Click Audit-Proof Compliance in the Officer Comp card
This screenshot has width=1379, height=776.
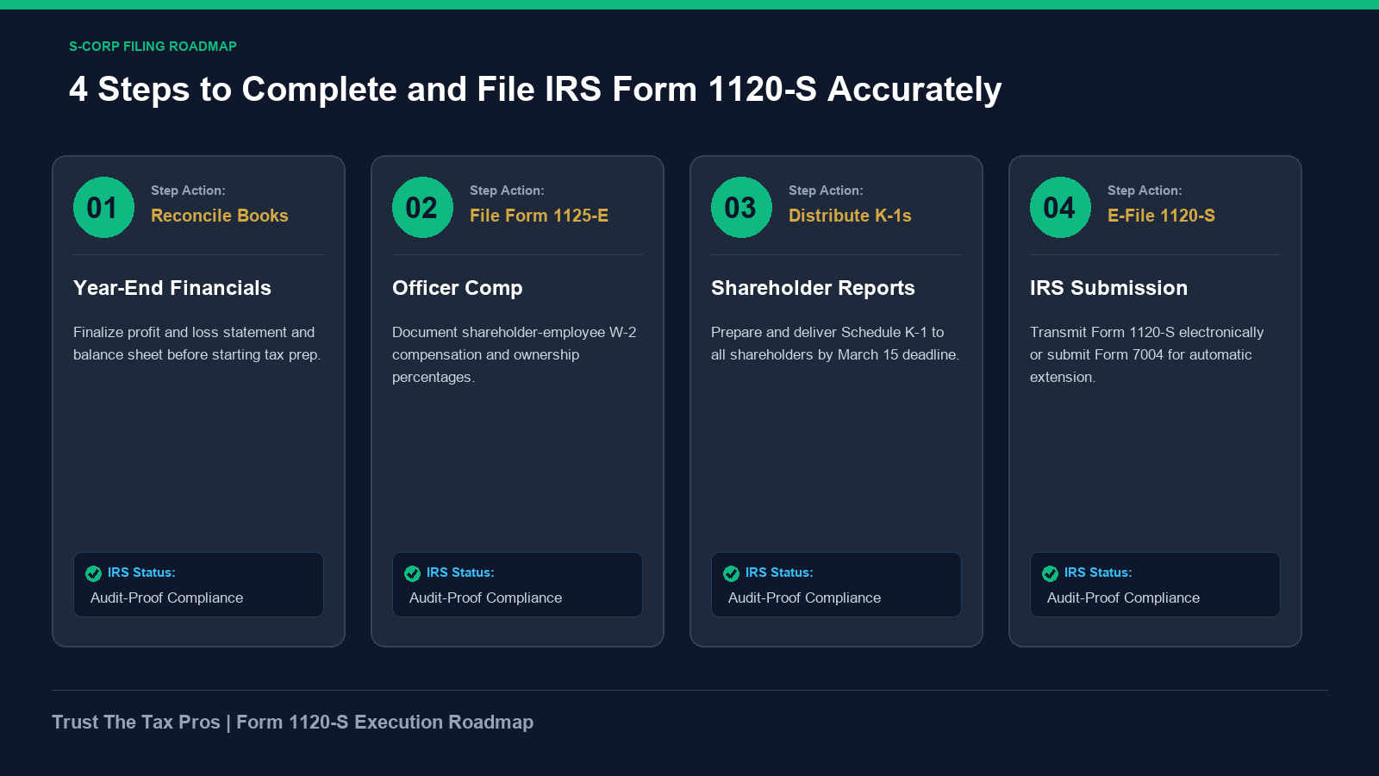tap(485, 598)
